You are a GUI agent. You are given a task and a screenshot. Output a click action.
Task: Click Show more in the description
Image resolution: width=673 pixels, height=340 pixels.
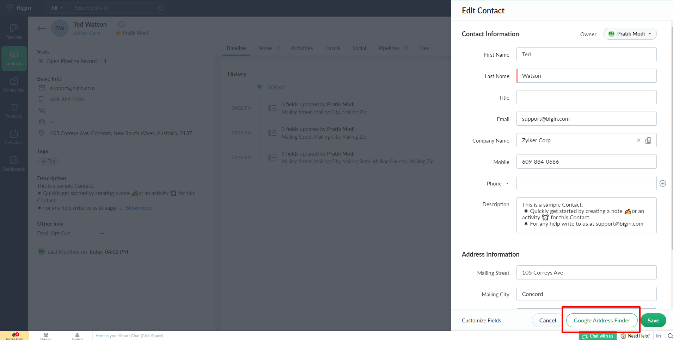coord(139,208)
